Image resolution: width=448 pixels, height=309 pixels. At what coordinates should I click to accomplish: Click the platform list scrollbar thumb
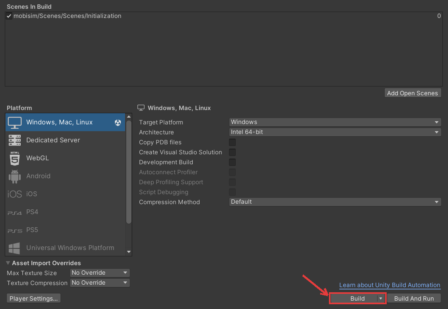(x=129, y=172)
